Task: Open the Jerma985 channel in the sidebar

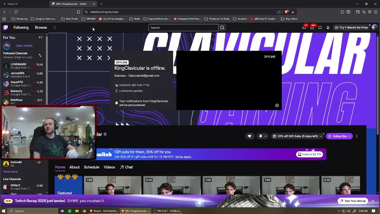Action: pos(23,75)
